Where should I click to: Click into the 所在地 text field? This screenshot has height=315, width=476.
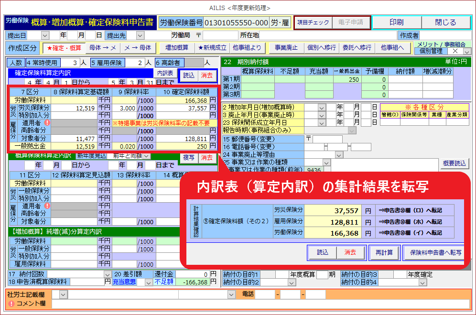click(x=328, y=35)
